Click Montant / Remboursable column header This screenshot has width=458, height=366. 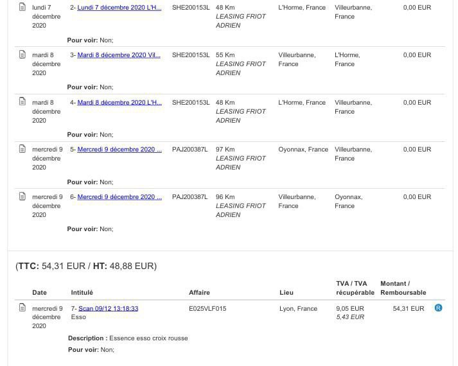(x=403, y=288)
